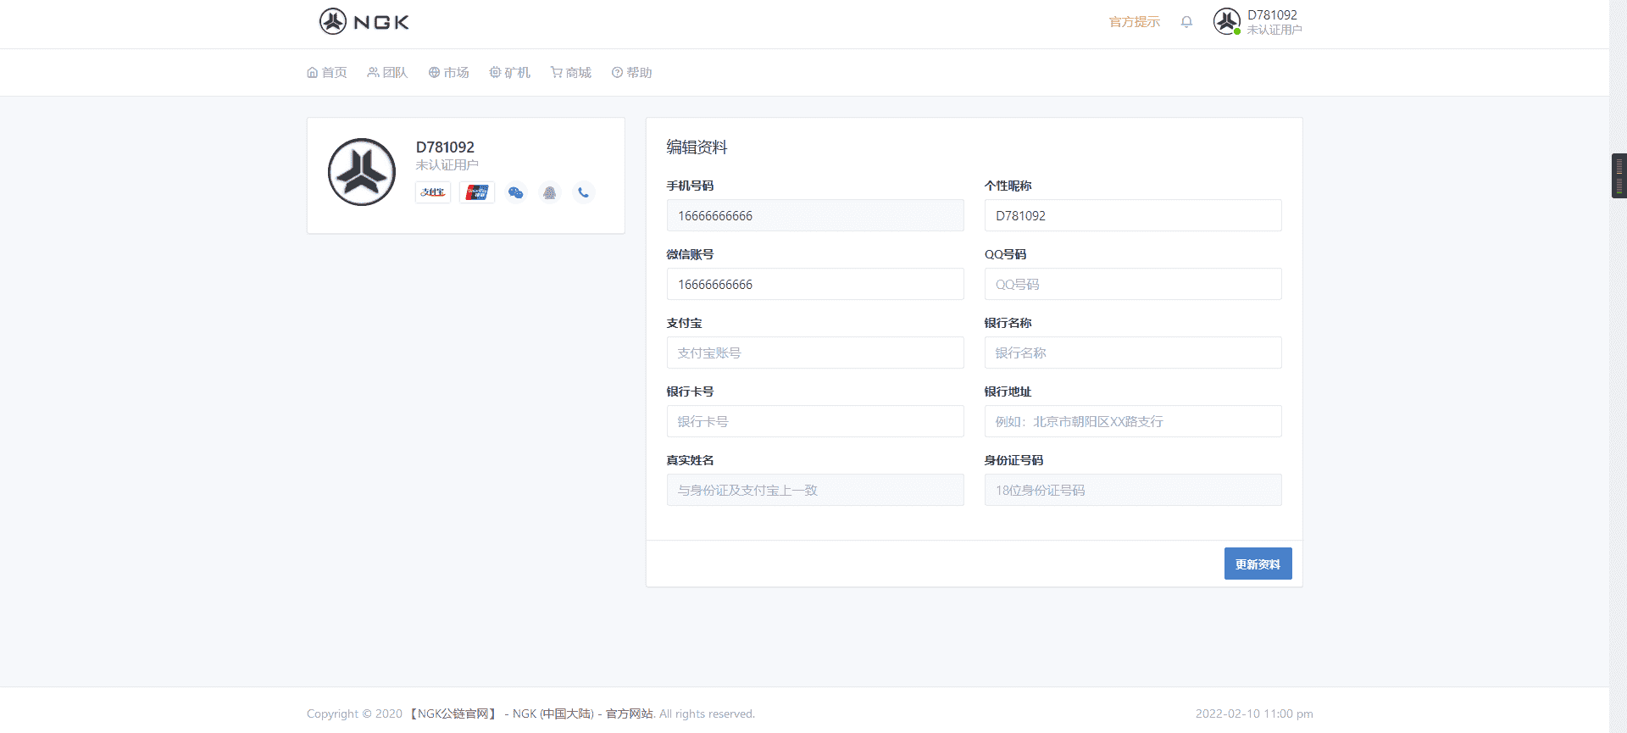This screenshot has width=1627, height=733.
Task: Click the WeChat icon in the profile card
Action: [x=515, y=192]
